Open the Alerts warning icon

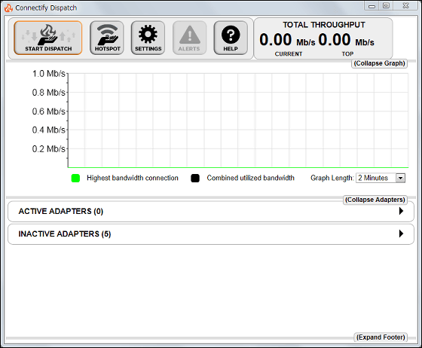tap(189, 38)
